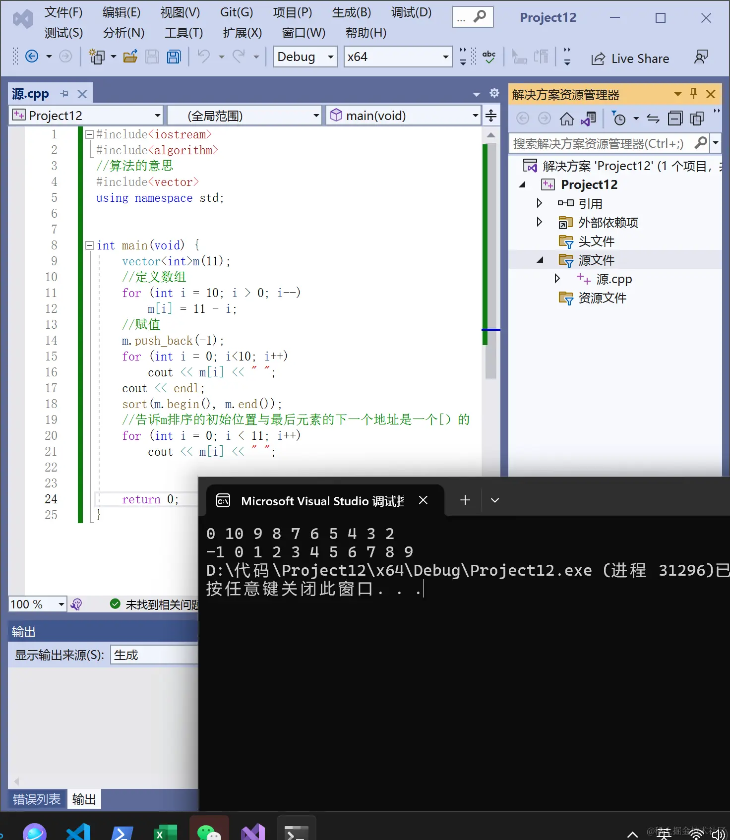Close the debug console tab
Screen dimensions: 730x840
pos(423,500)
